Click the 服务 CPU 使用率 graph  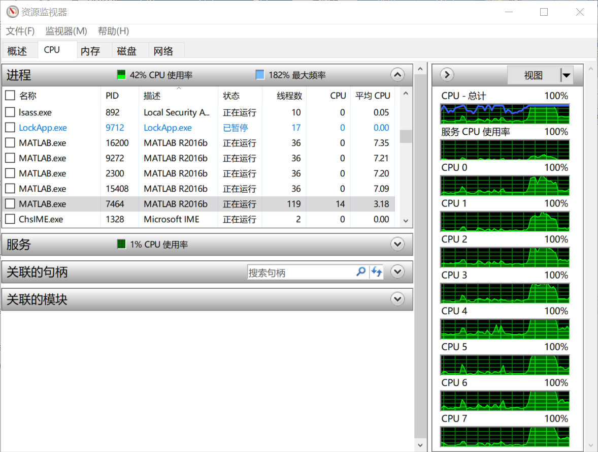(505, 150)
